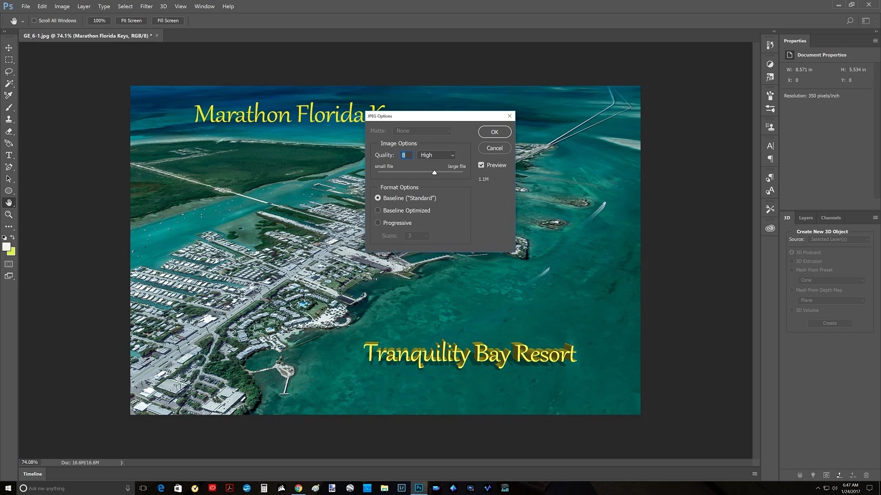Click the Fill Screen button

(x=168, y=21)
